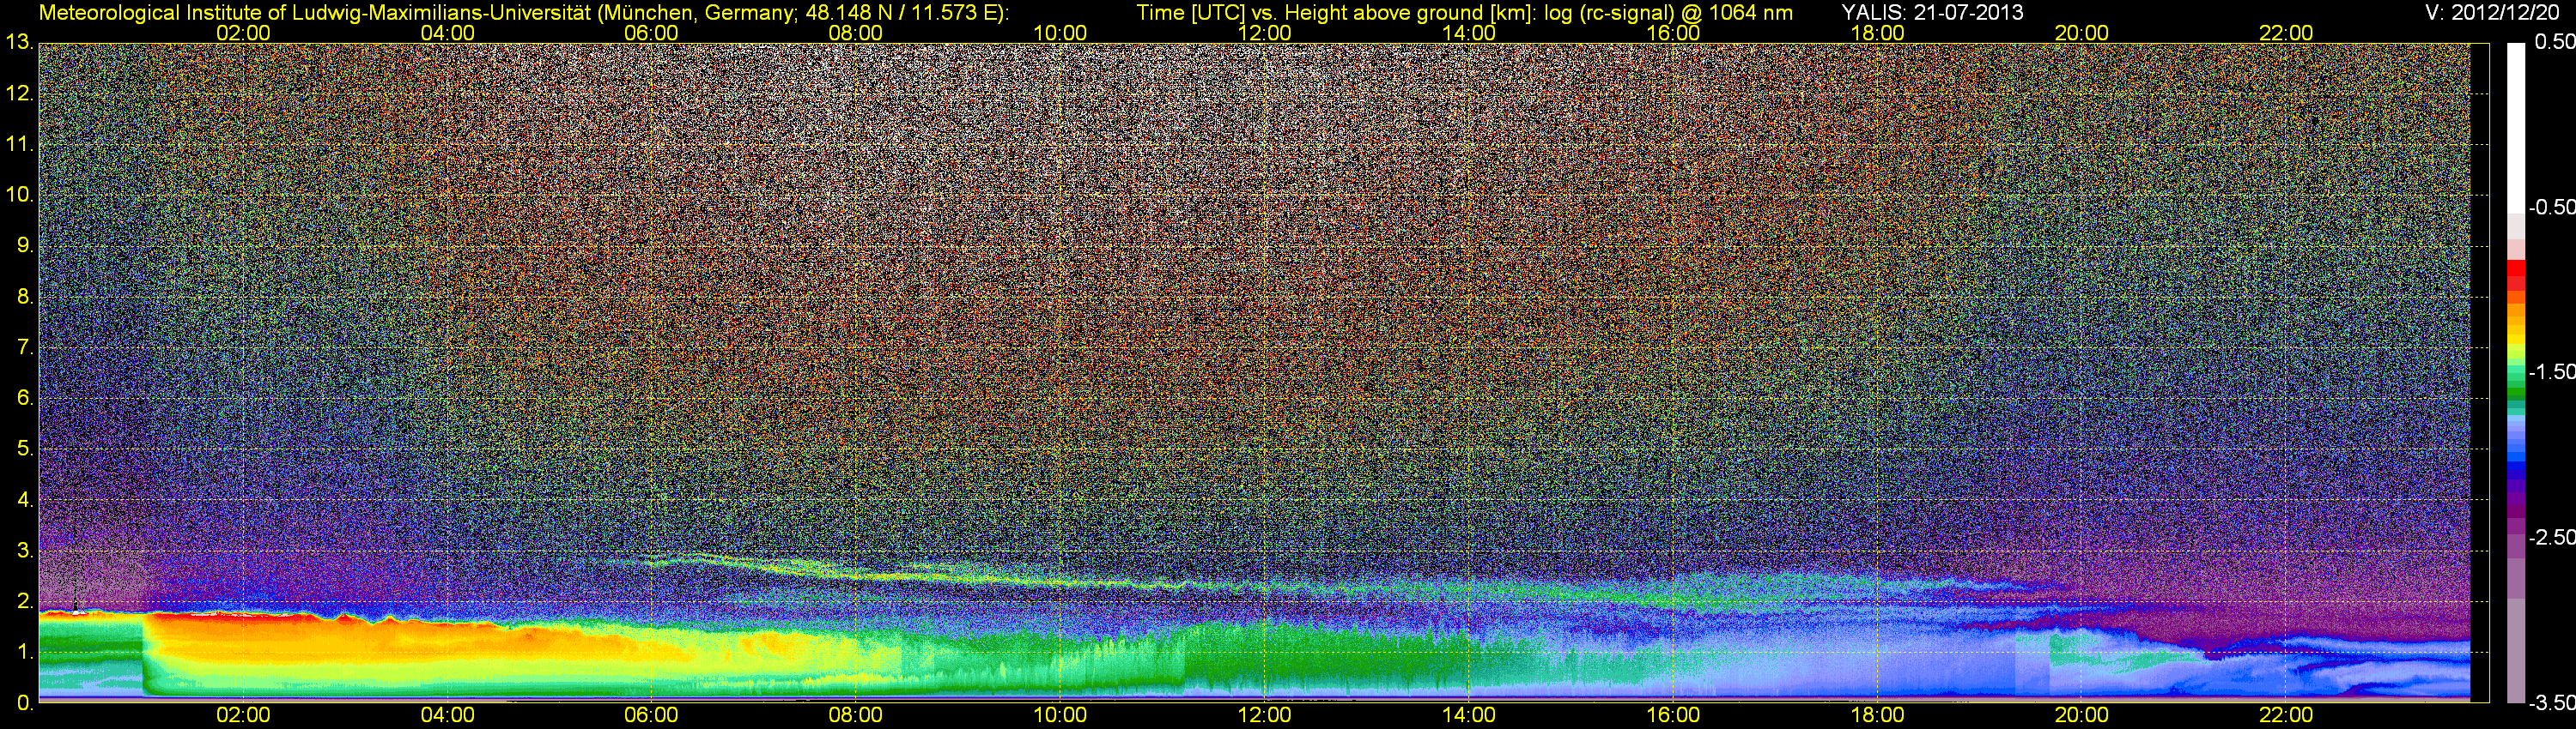The width and height of the screenshot is (2576, 729).
Task: Select the '8.' height axis label
Action: [x=25, y=297]
